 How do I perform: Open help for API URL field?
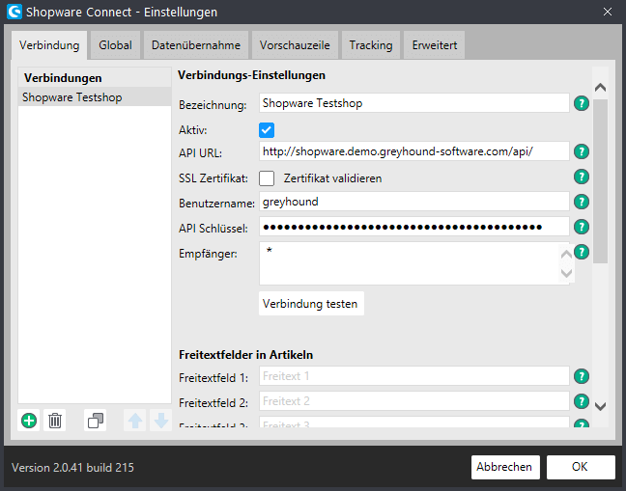tap(582, 151)
